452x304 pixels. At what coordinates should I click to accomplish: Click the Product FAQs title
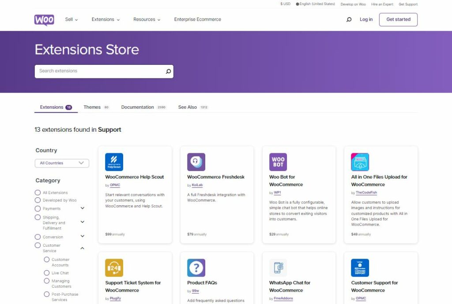pyautogui.click(x=202, y=283)
